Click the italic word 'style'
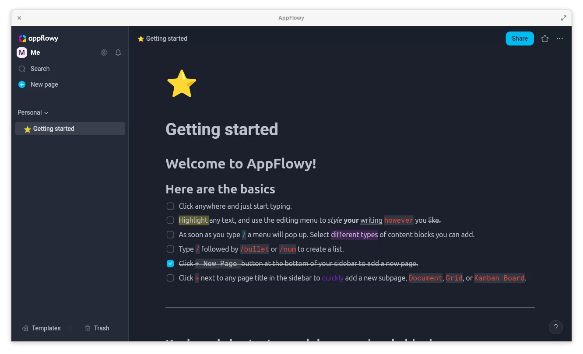 (x=335, y=220)
